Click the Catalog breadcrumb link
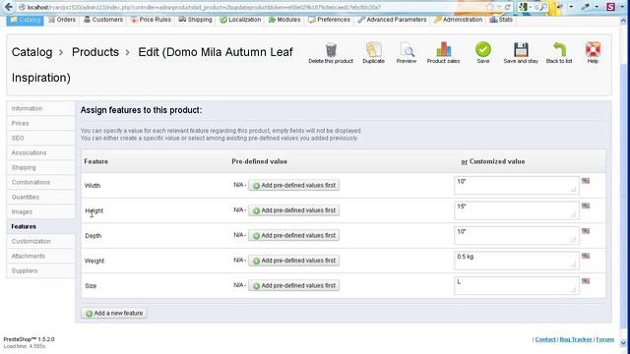Image resolution: width=630 pixels, height=354 pixels. tap(31, 52)
